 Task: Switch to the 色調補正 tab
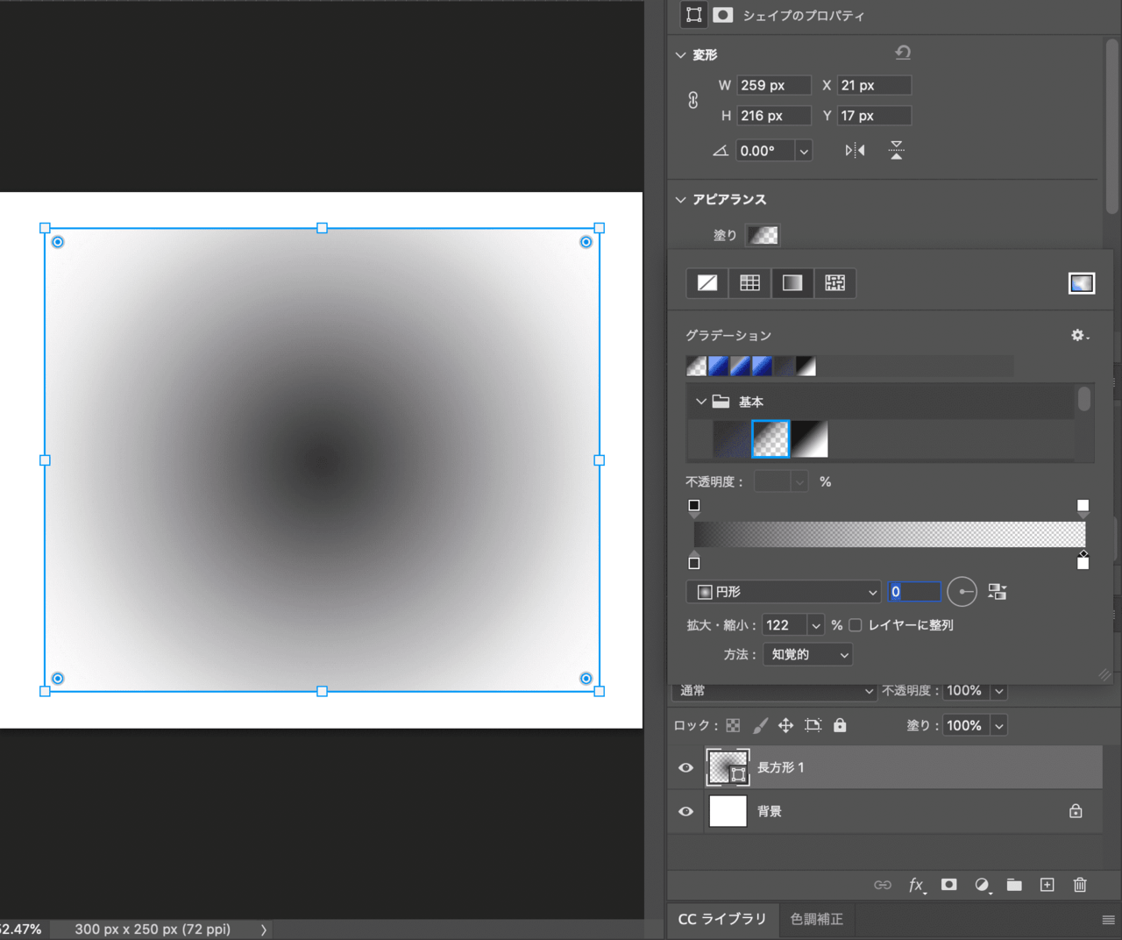[816, 919]
